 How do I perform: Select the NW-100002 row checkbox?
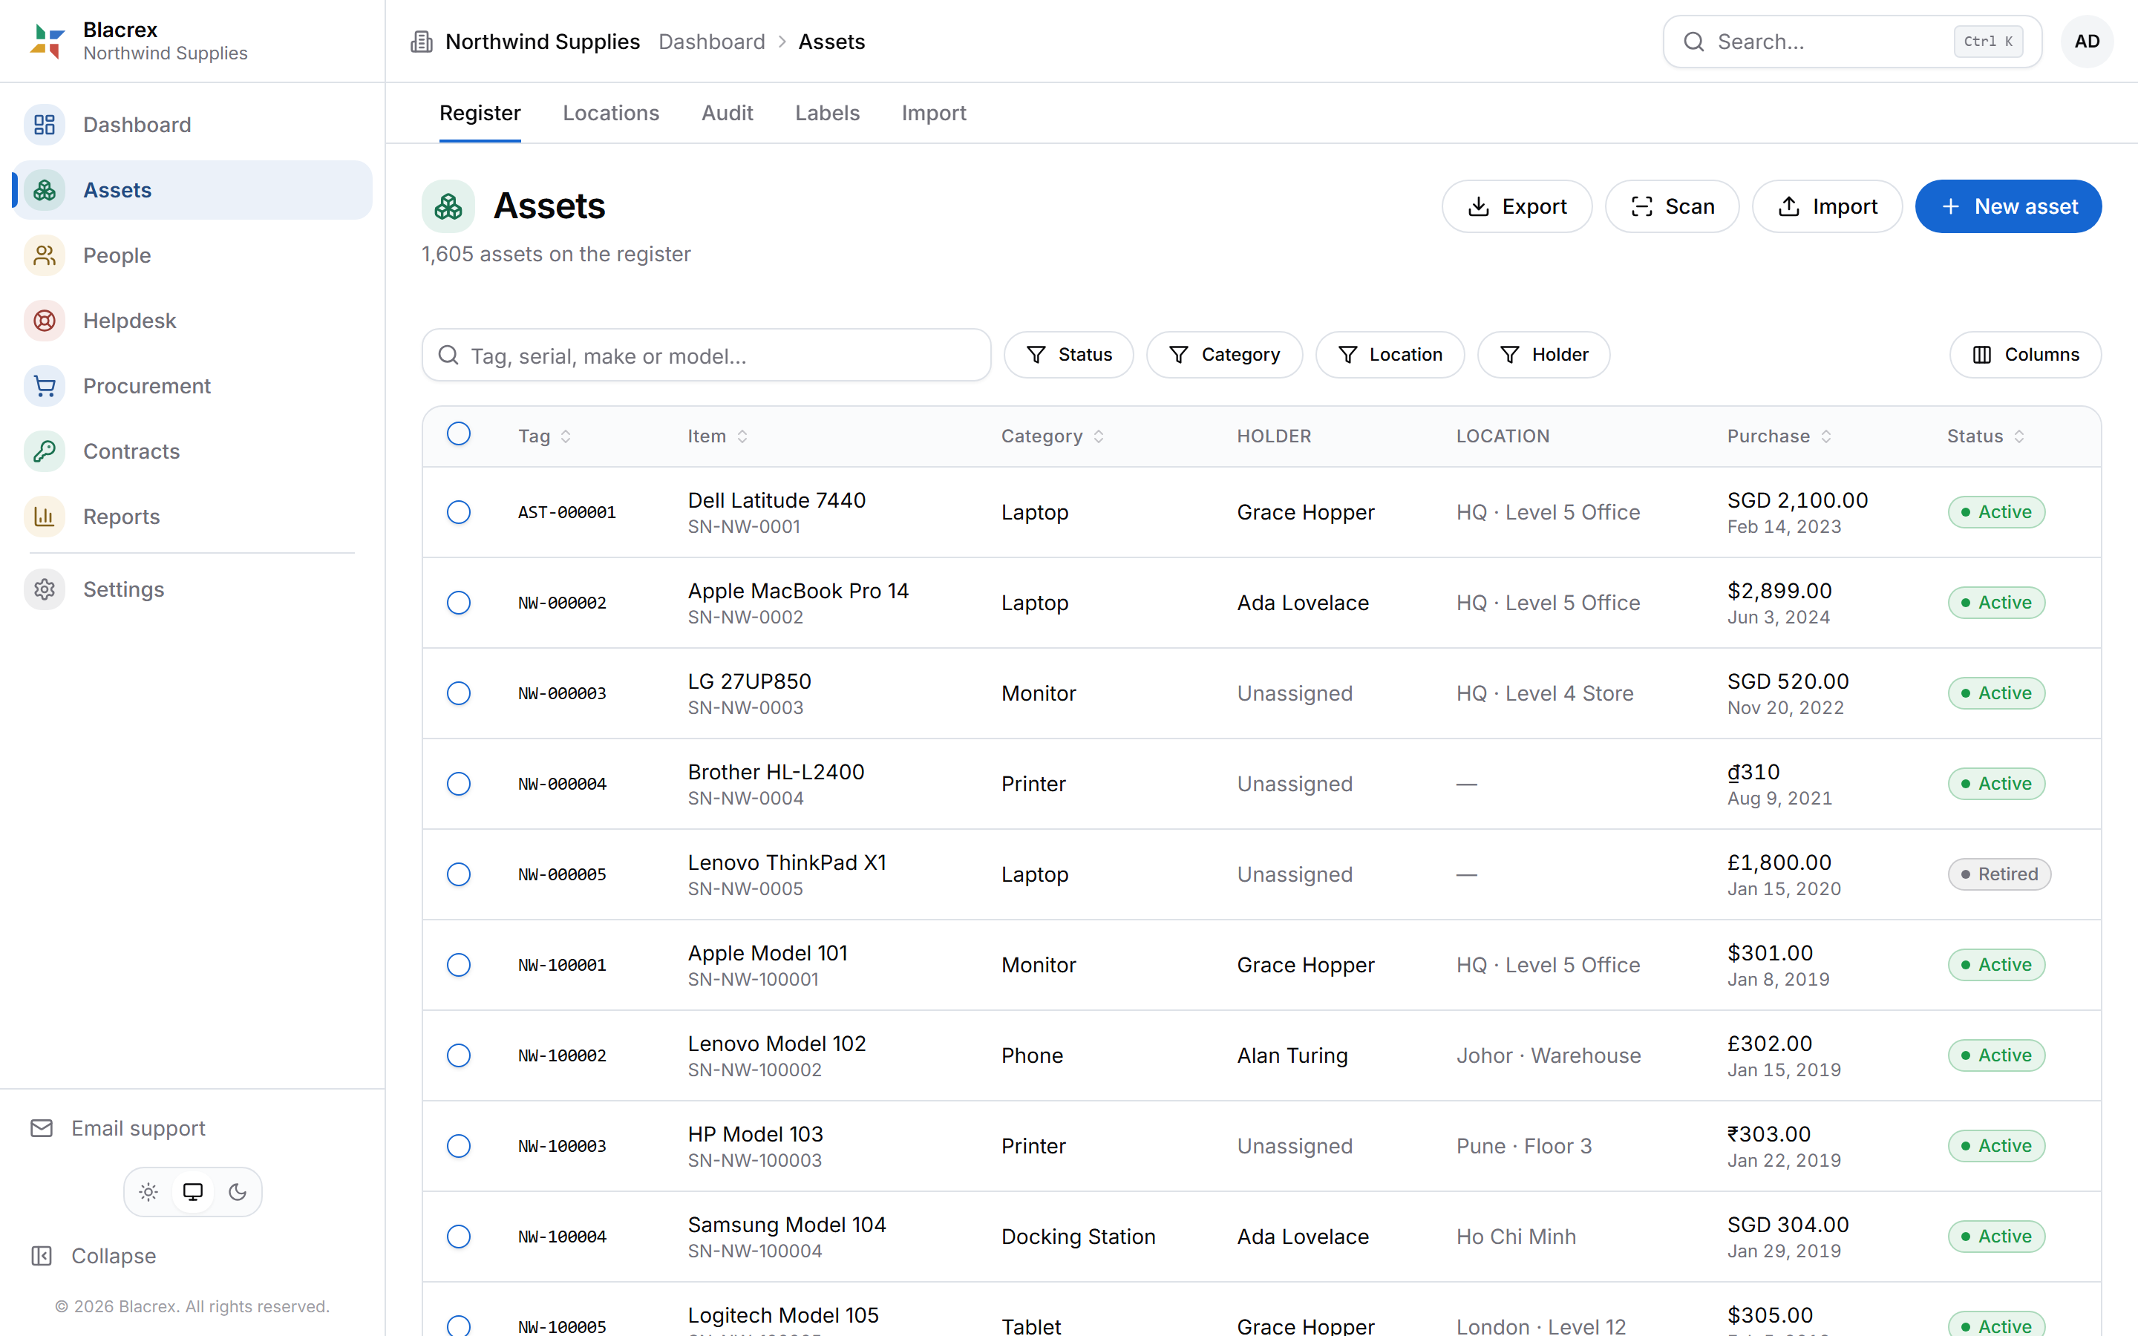[x=459, y=1056]
